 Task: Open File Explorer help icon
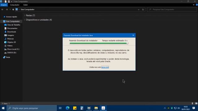(197, 5)
